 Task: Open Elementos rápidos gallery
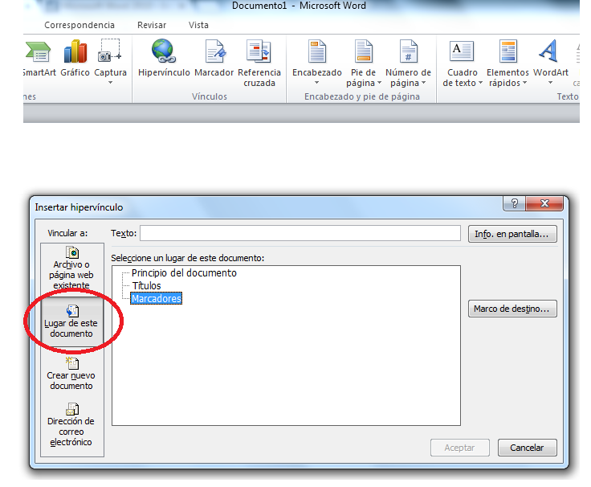[x=507, y=63]
